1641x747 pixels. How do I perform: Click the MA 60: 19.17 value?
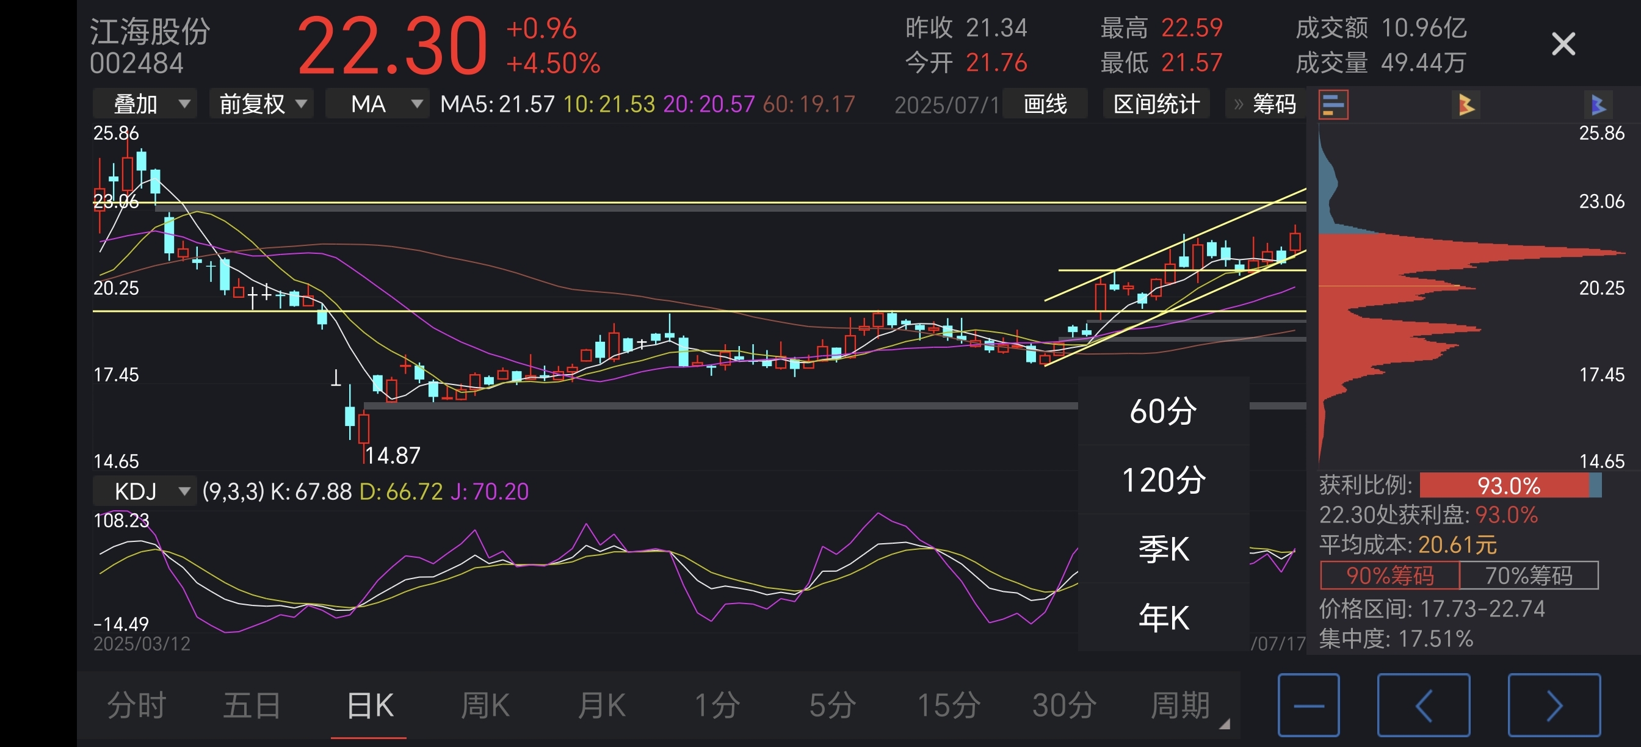[809, 104]
